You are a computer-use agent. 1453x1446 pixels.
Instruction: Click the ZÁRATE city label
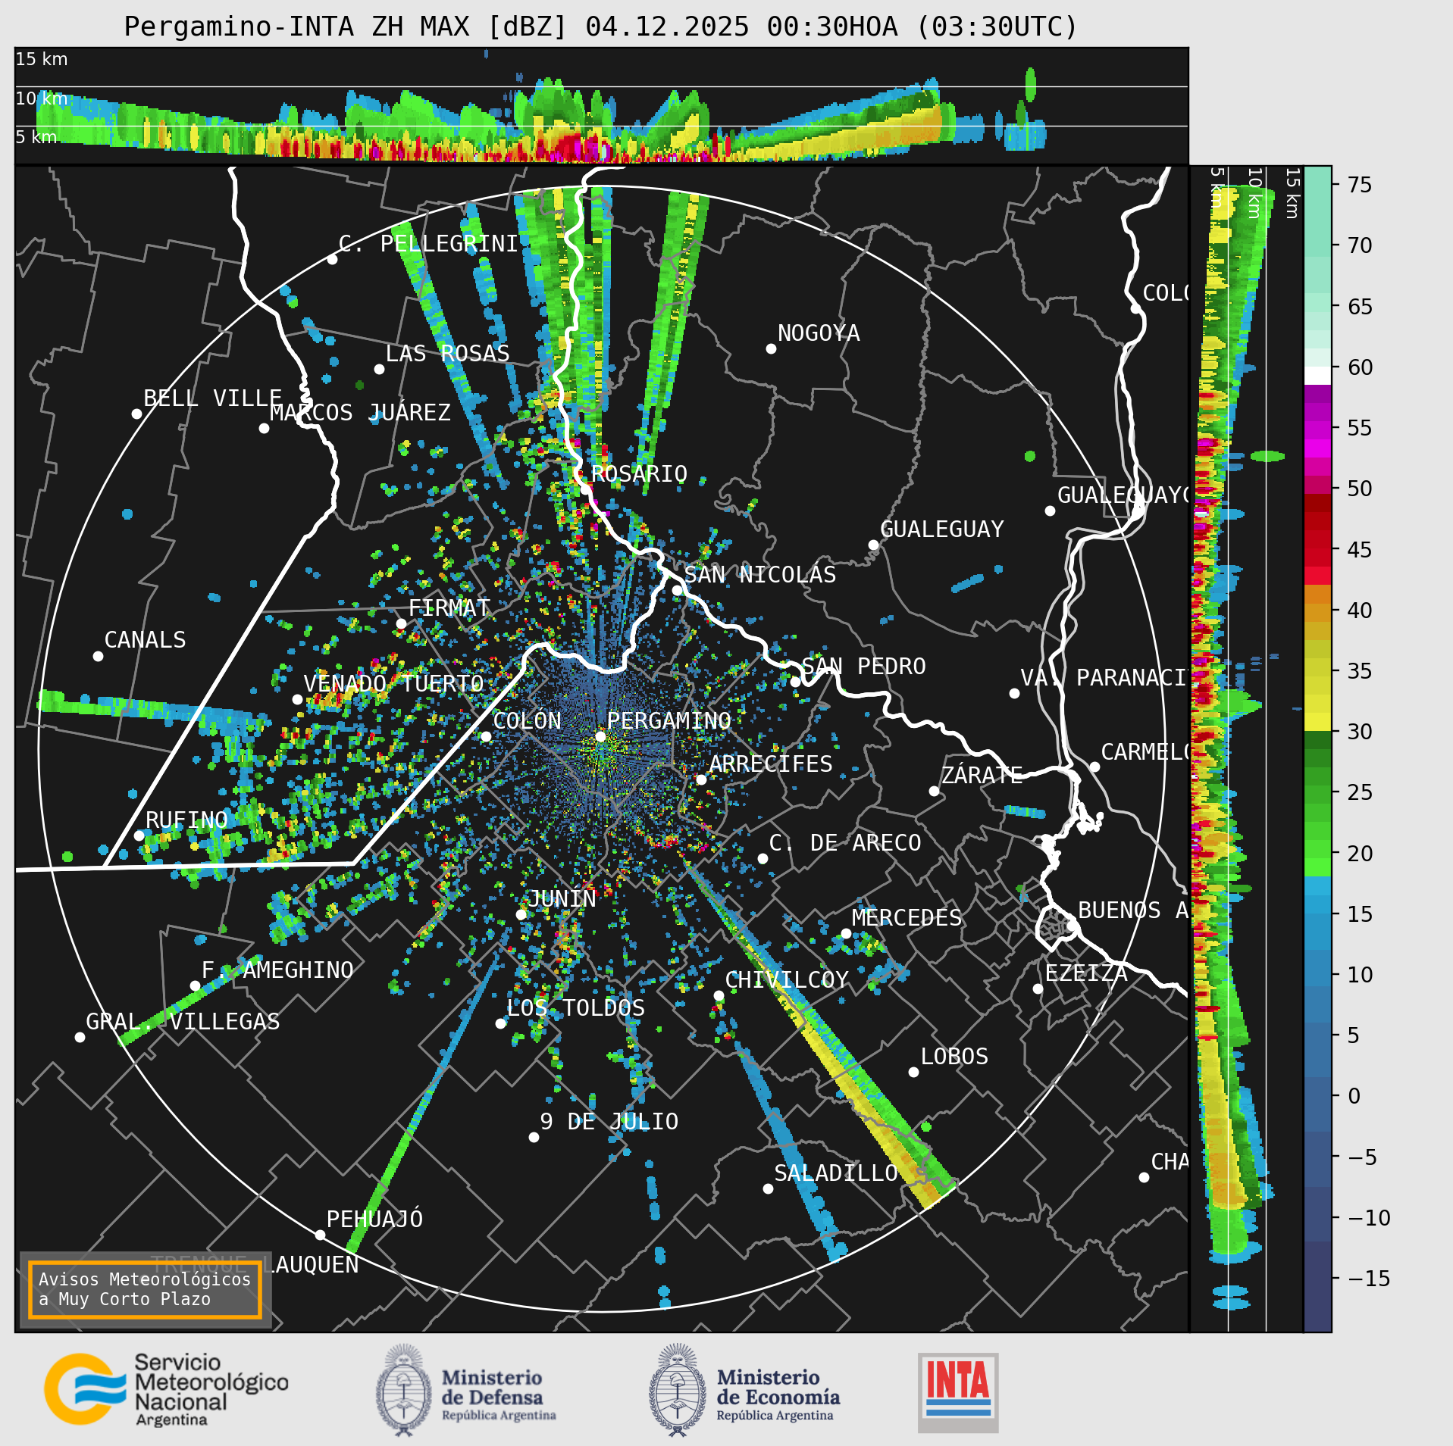pyautogui.click(x=982, y=776)
